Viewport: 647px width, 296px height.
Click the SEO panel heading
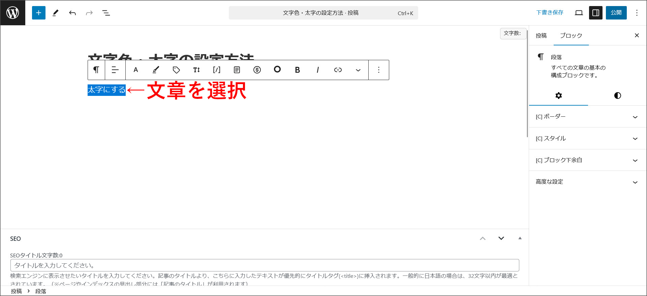point(16,239)
